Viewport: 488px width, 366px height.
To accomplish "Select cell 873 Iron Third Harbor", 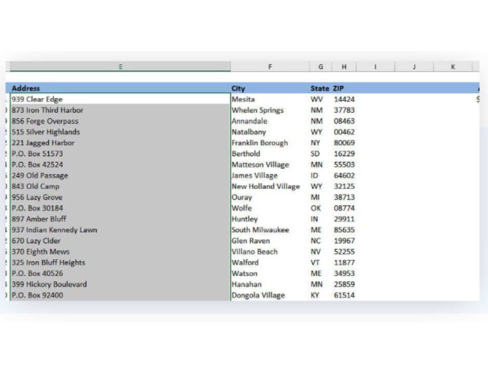I will click(x=121, y=110).
